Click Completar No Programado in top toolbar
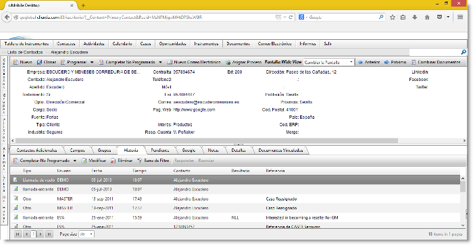 (x=127, y=62)
